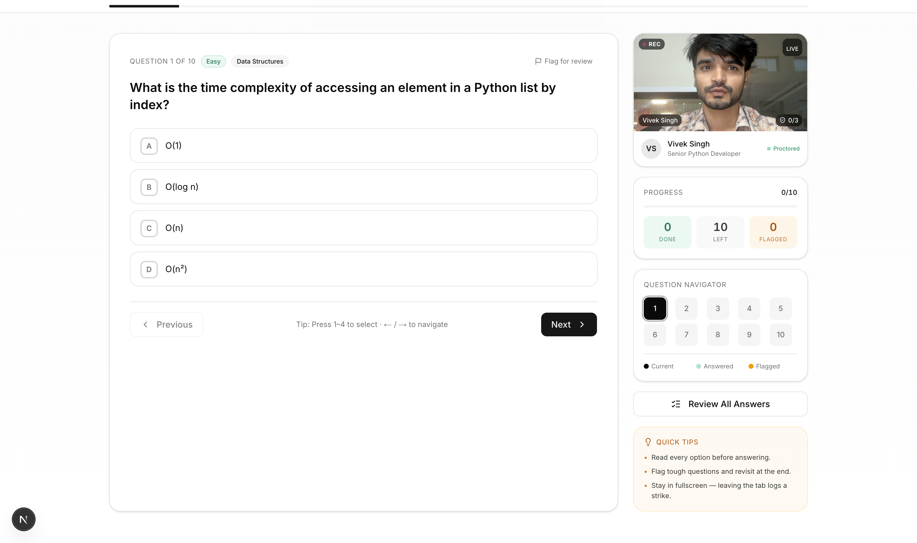Click the 'Answered' legend entry
Screen dimensions: 917x543
click(715, 366)
